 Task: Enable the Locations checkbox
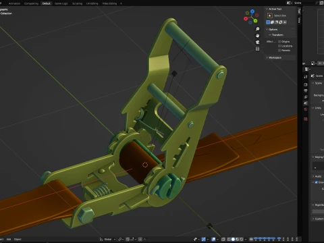pyautogui.click(x=279, y=46)
